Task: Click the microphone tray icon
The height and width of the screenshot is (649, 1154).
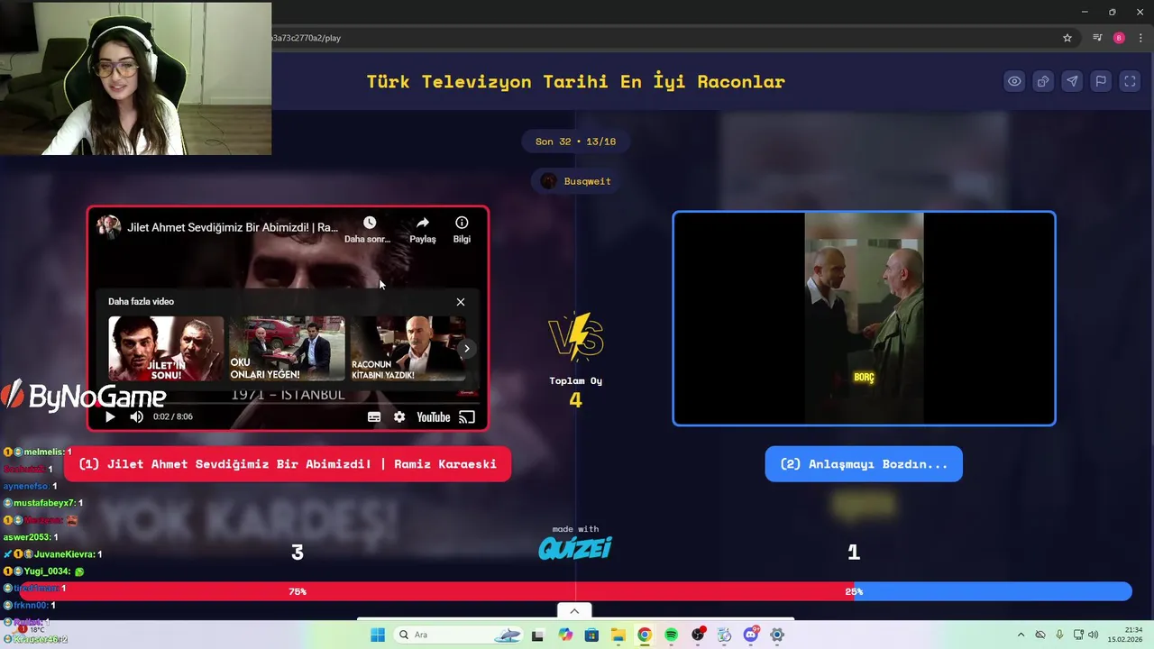Action: (x=1059, y=635)
